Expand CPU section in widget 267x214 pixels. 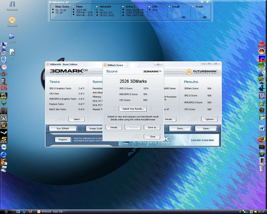point(150,7)
